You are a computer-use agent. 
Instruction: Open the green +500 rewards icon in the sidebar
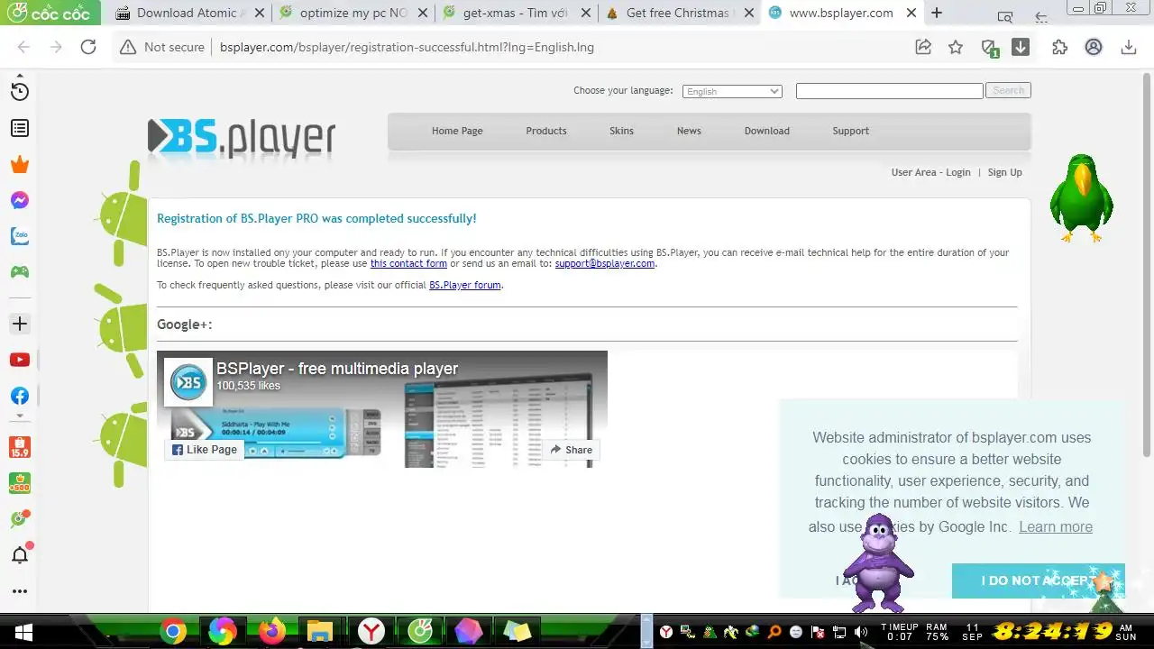click(x=20, y=483)
